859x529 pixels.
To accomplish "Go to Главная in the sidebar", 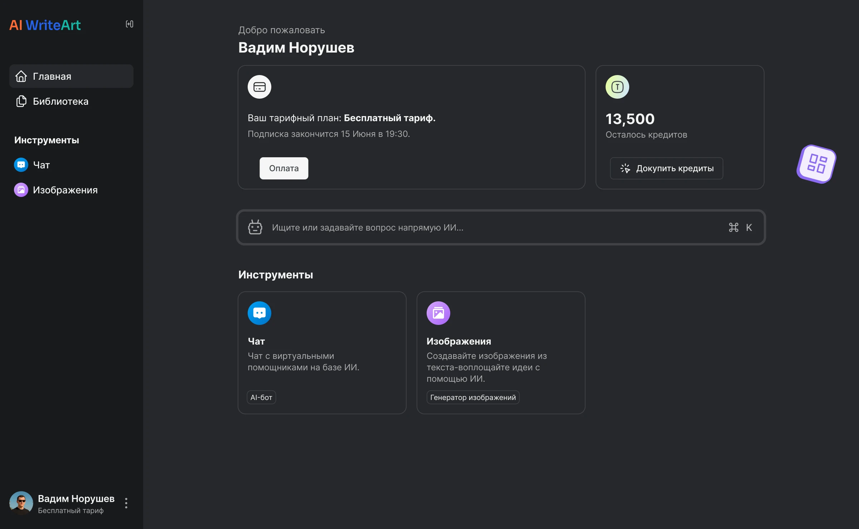I will point(71,76).
